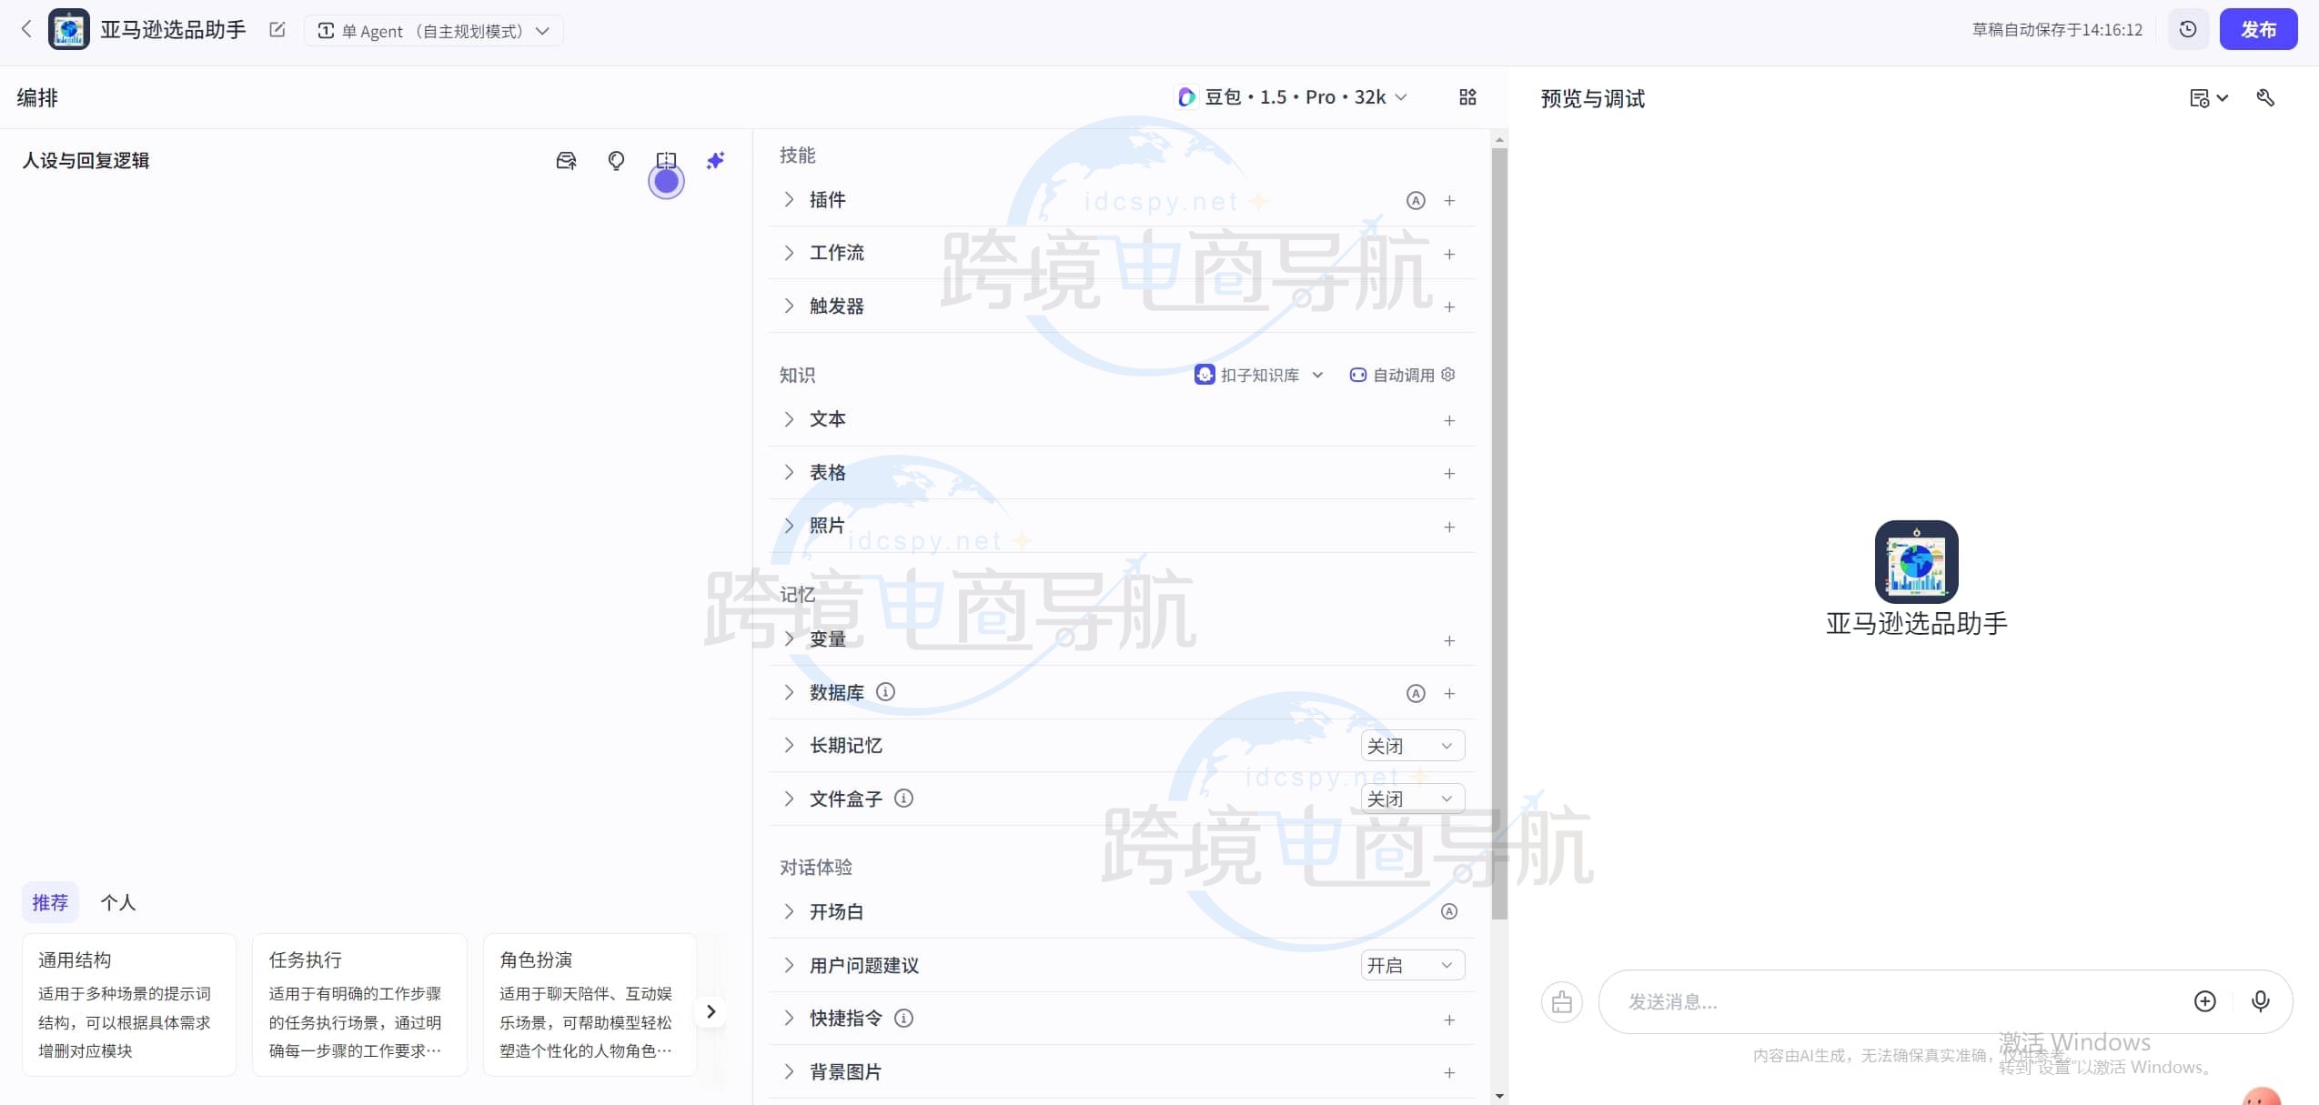The image size is (2319, 1105).
Task: Open the 豆包·1.5·Pro·32k model selector
Action: point(1291,96)
